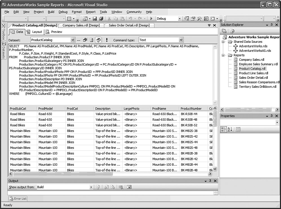
Task: Select Territory Sales Drilldown.rdl report
Action: point(258,87)
